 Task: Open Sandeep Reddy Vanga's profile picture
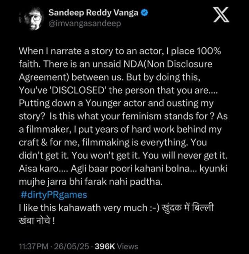click(31, 18)
